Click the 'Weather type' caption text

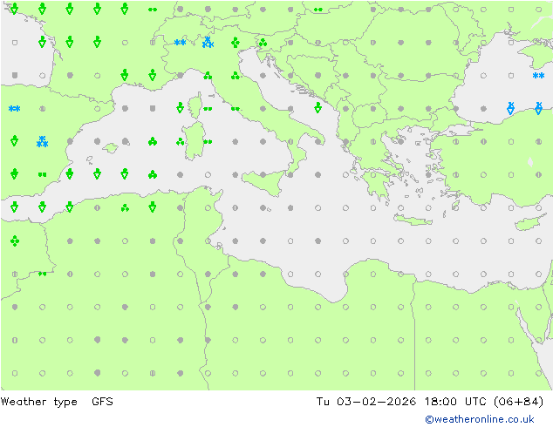[x=38, y=402]
